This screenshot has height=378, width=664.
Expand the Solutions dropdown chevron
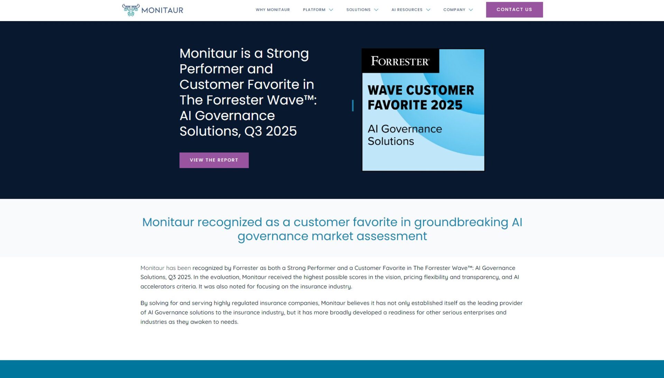tap(376, 10)
